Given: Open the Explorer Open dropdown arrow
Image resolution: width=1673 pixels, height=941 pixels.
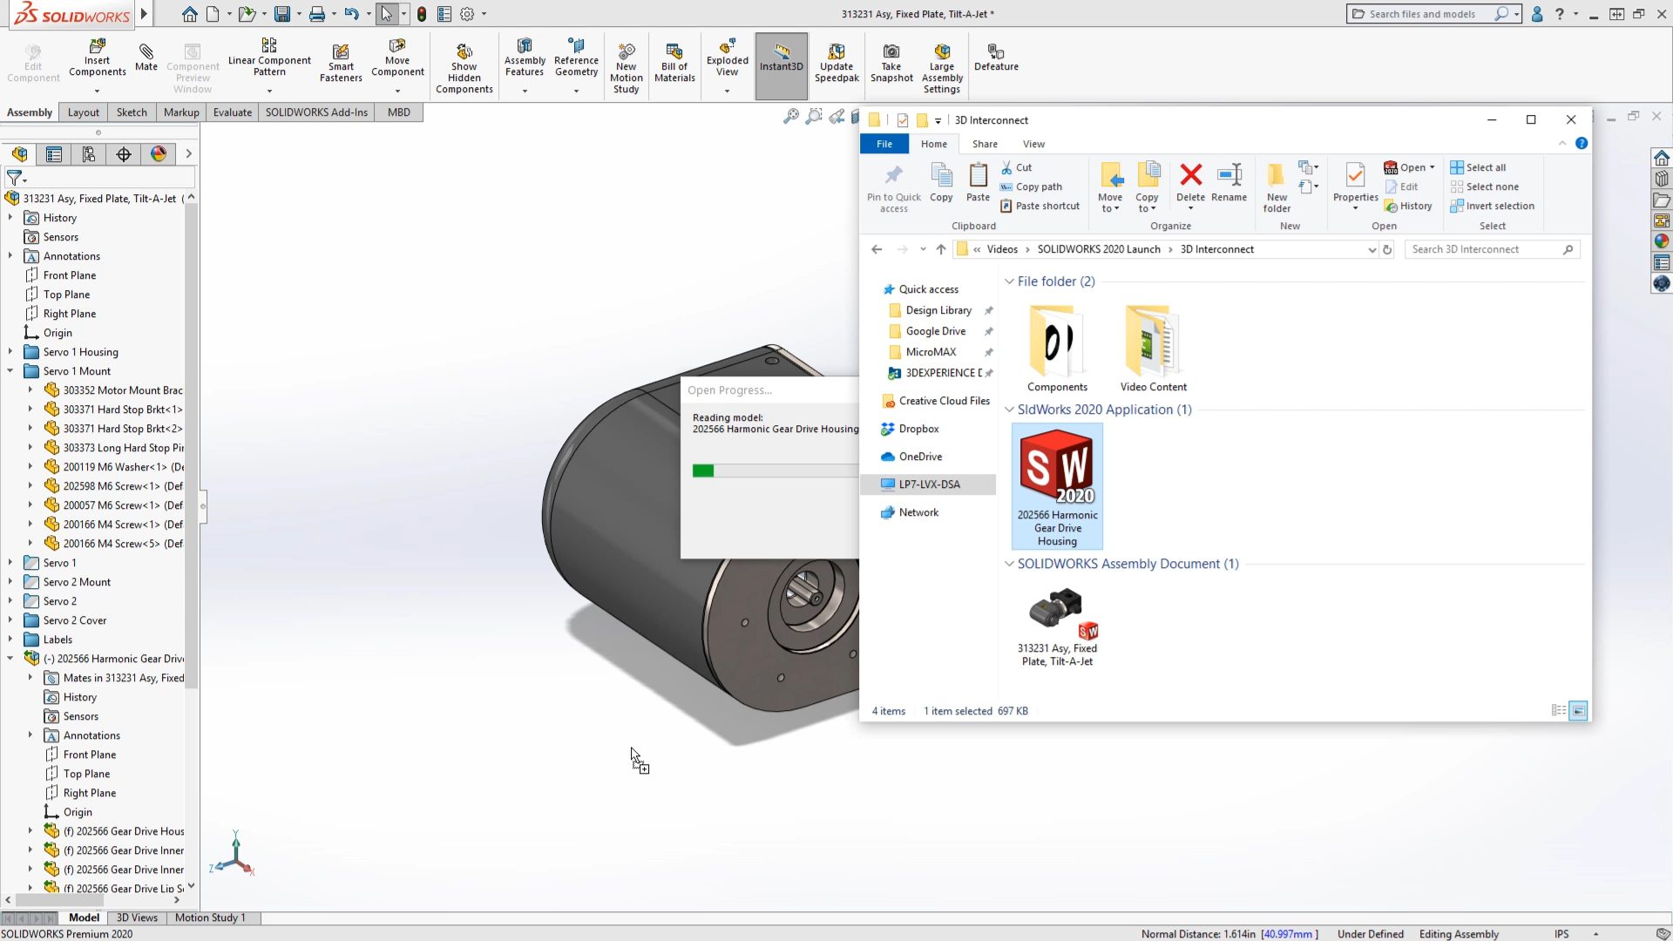Looking at the screenshot, I should pos(1432,167).
